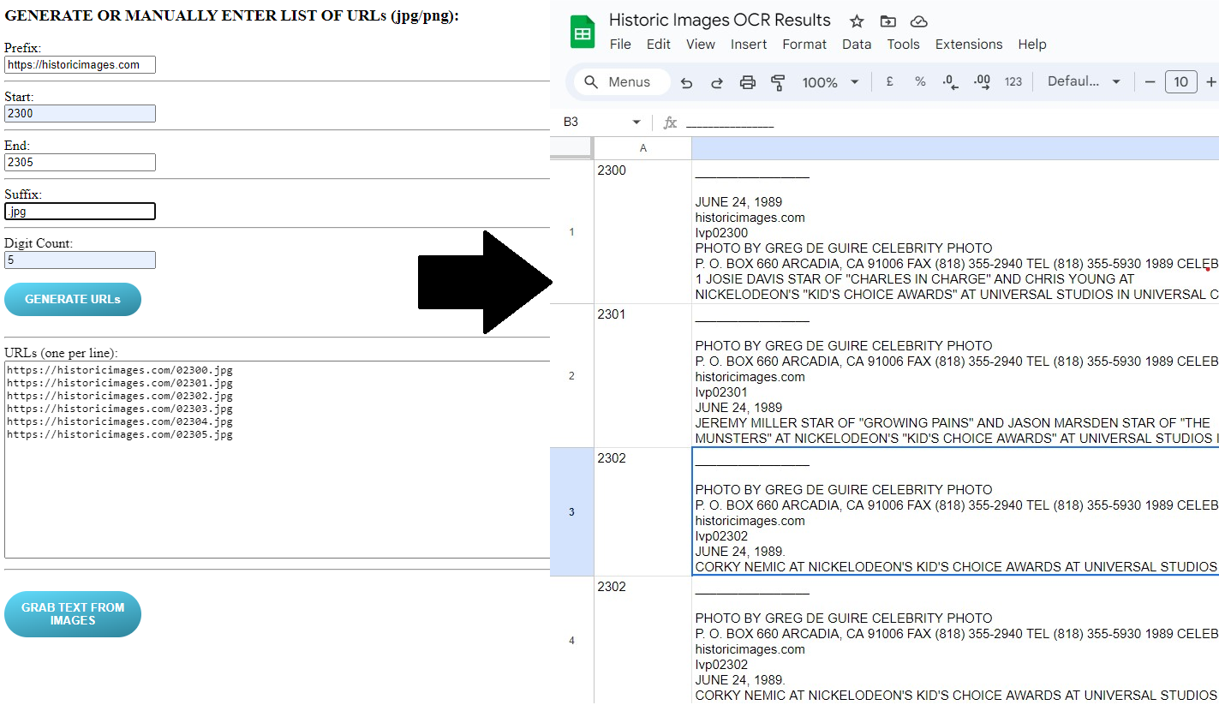This screenshot has height=705, width=1219.
Task: Click the text JUNE 24, 1989 in row 1
Action: point(738,202)
